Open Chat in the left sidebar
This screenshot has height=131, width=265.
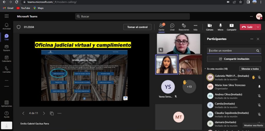pyautogui.click(x=6, y=37)
